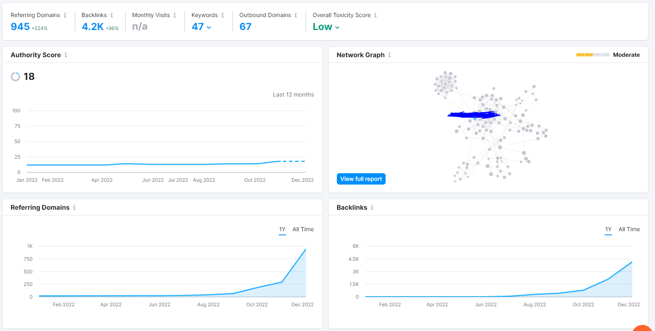
Task: Select 1Y range in Backlinks chart
Action: pos(608,230)
